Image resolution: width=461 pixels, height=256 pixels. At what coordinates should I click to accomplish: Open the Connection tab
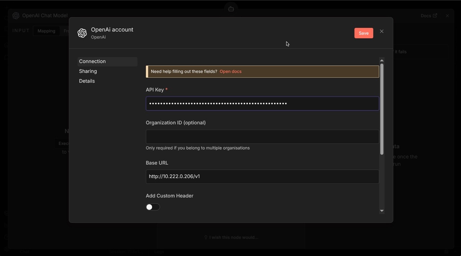(107, 62)
